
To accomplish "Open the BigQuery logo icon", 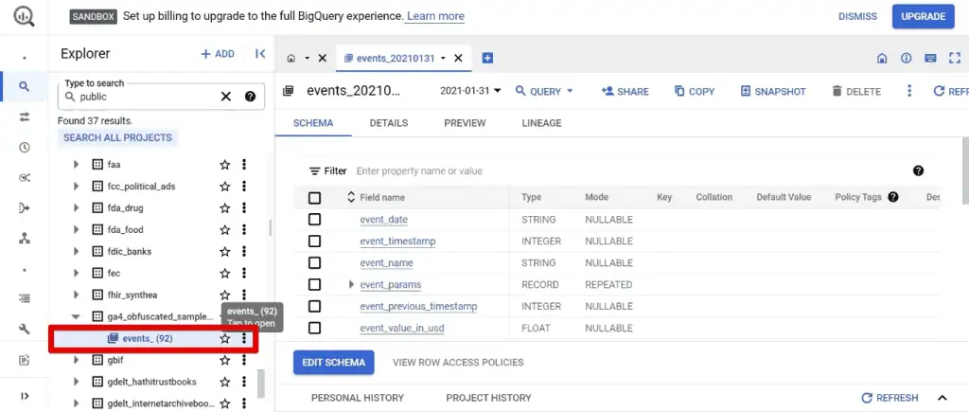I will click(x=24, y=17).
